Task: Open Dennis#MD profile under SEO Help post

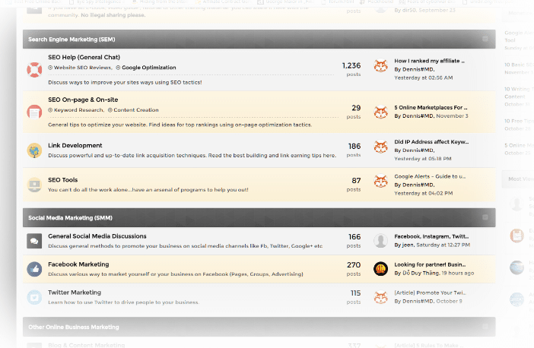Action: pyautogui.click(x=418, y=69)
